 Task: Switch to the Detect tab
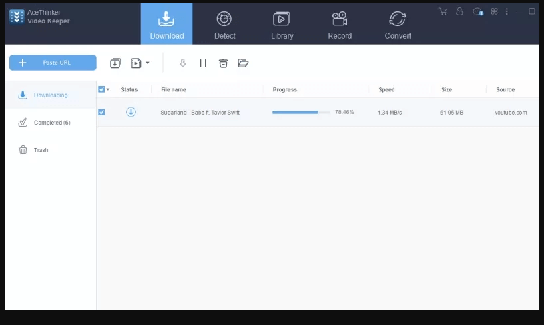coord(224,25)
